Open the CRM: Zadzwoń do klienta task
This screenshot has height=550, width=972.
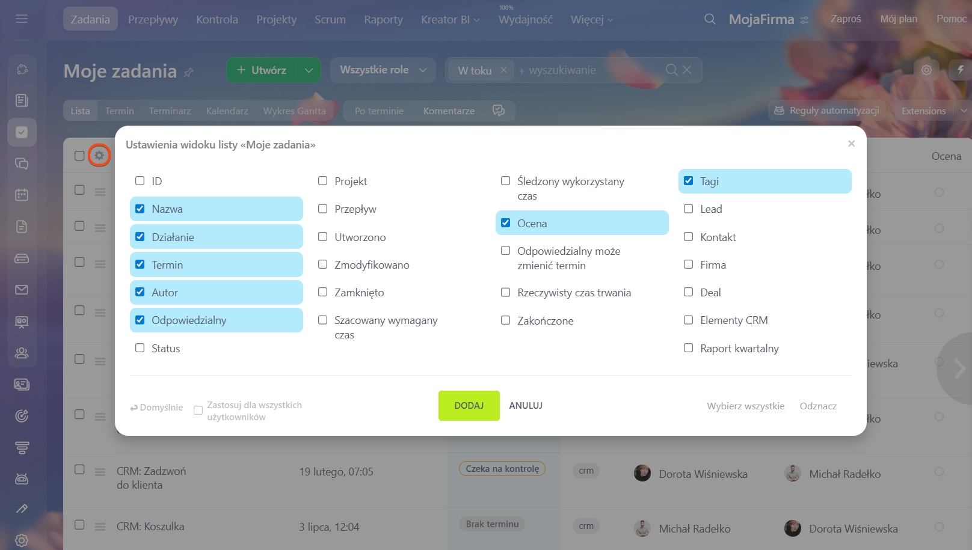[x=152, y=478]
